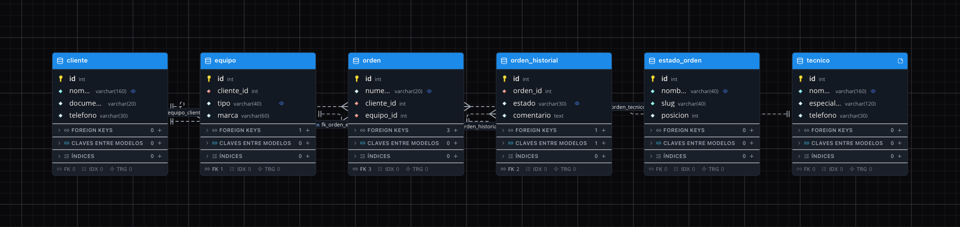960x227 pixels.
Task: Select the slug column in estado_orden
Action: [701, 103]
